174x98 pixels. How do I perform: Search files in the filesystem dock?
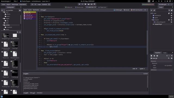pyautogui.click(x=17, y=32)
